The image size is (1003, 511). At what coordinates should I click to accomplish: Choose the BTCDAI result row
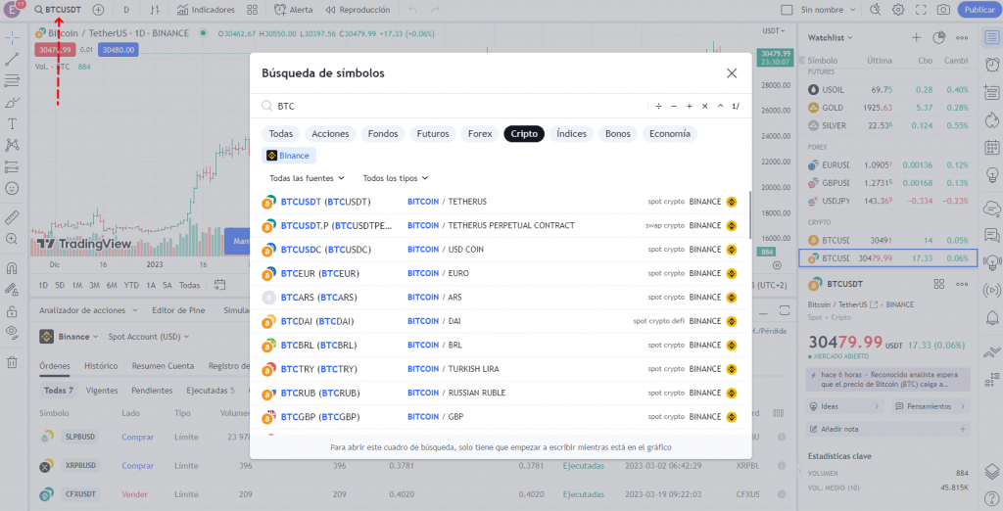[500, 321]
